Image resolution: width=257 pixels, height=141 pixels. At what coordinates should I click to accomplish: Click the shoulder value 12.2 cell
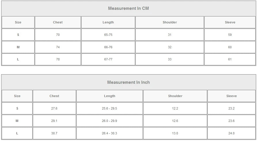point(175,108)
